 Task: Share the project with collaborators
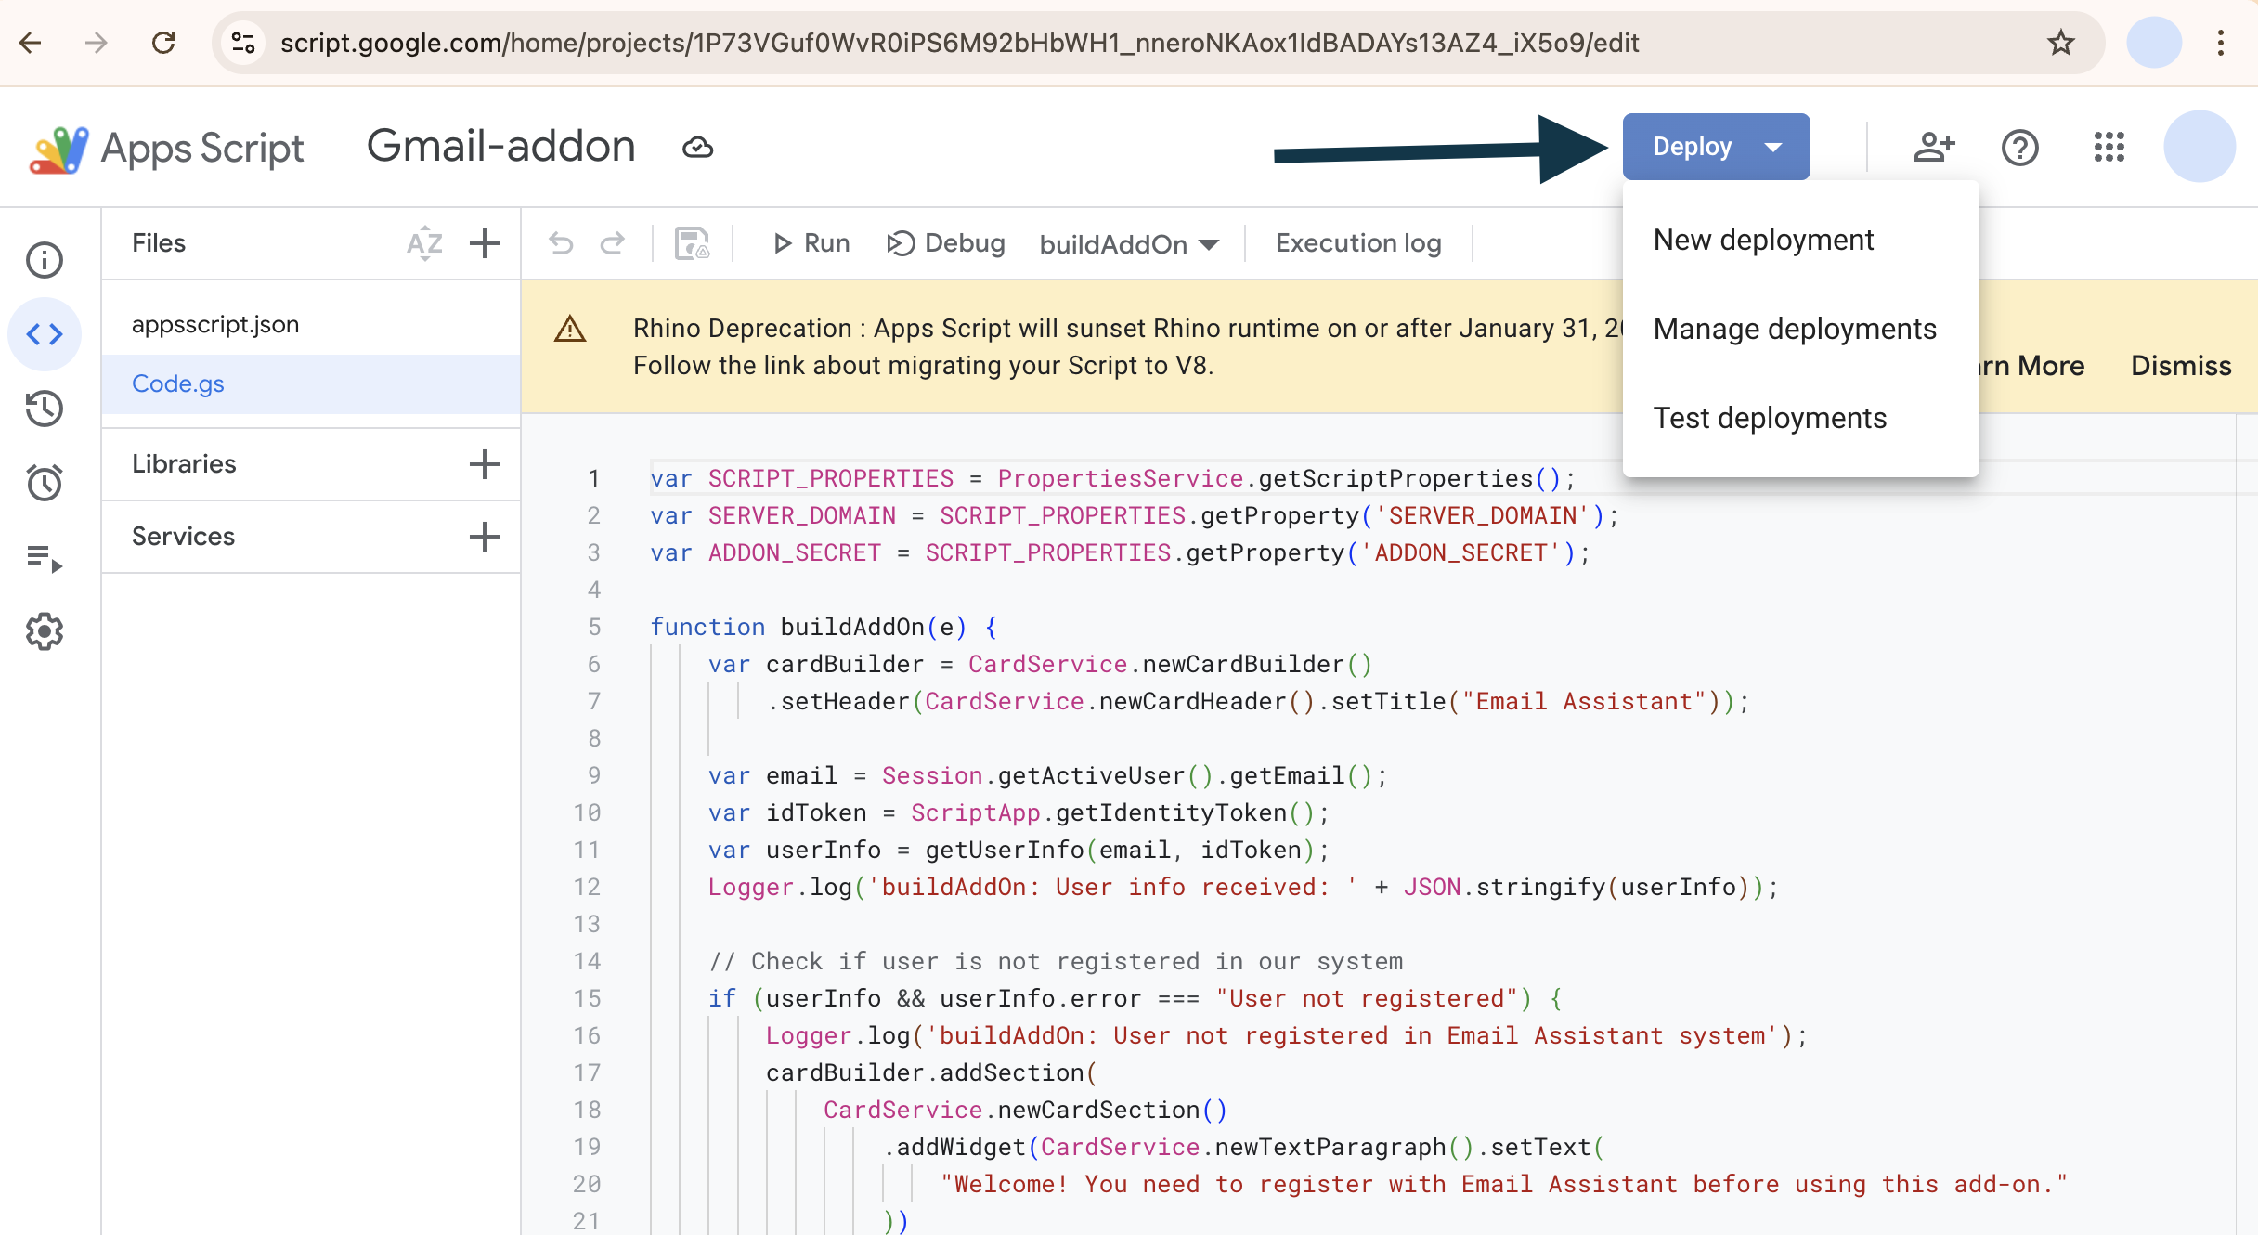(1933, 147)
